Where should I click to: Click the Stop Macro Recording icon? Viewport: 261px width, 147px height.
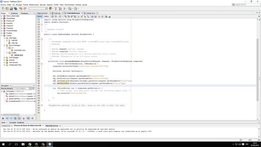102,16
